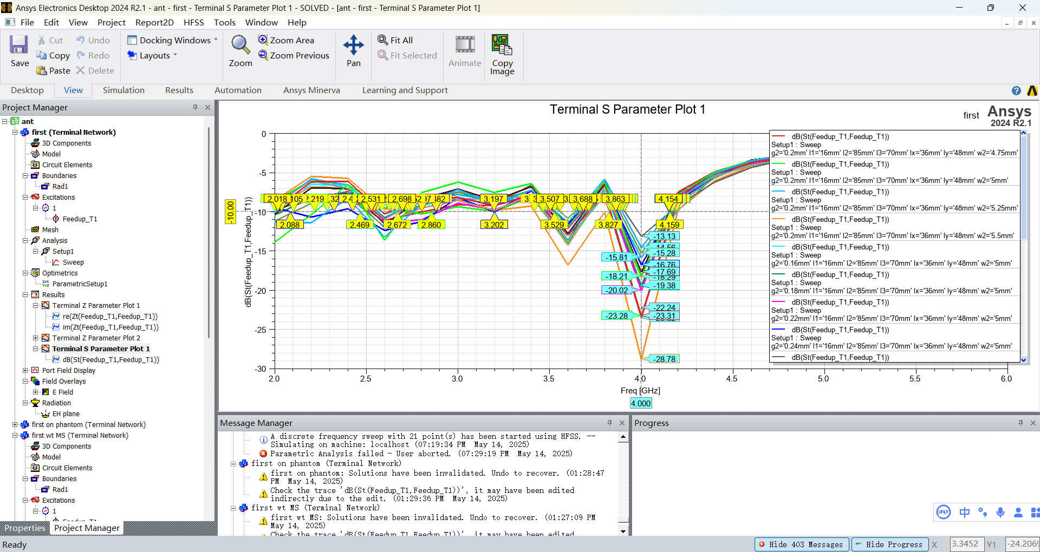The height and width of the screenshot is (552, 1040).
Task: Click the Paste icon
Action: coord(42,70)
